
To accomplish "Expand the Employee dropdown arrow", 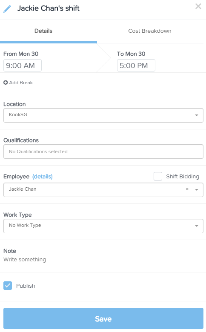I will click(197, 190).
